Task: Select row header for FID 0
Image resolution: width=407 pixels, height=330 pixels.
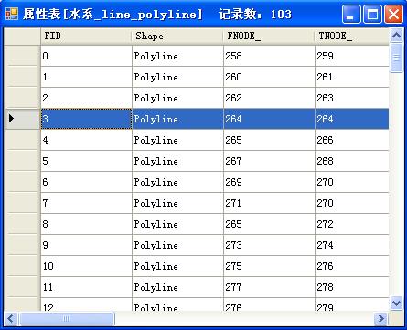Action: (23, 56)
